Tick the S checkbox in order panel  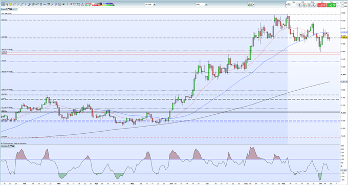pos(338,3)
